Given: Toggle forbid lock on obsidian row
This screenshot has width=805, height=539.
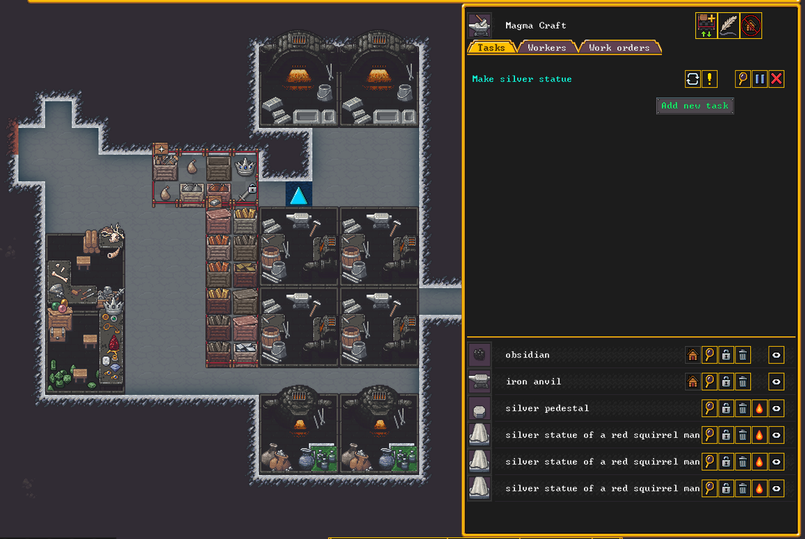Looking at the screenshot, I should (726, 355).
